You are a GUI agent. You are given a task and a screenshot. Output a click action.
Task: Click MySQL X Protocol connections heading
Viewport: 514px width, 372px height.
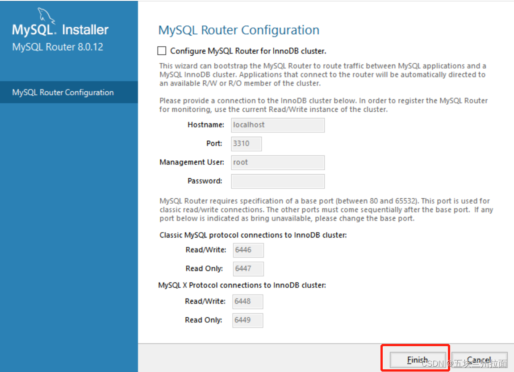[242, 285]
